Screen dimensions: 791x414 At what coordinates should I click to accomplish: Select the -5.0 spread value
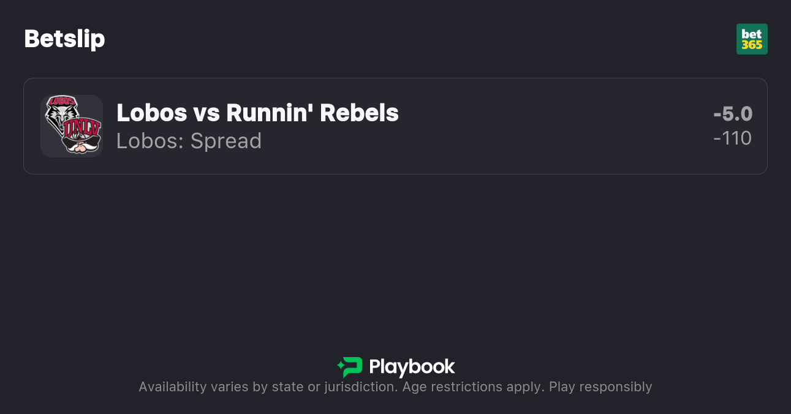[x=733, y=114]
